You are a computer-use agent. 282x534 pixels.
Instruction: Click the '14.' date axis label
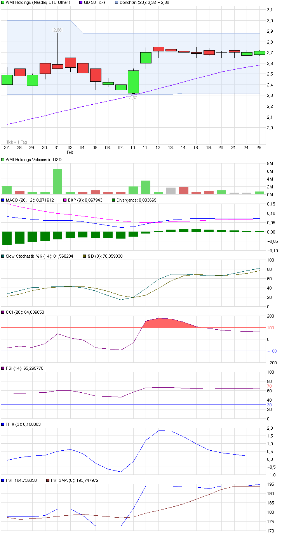(x=184, y=148)
